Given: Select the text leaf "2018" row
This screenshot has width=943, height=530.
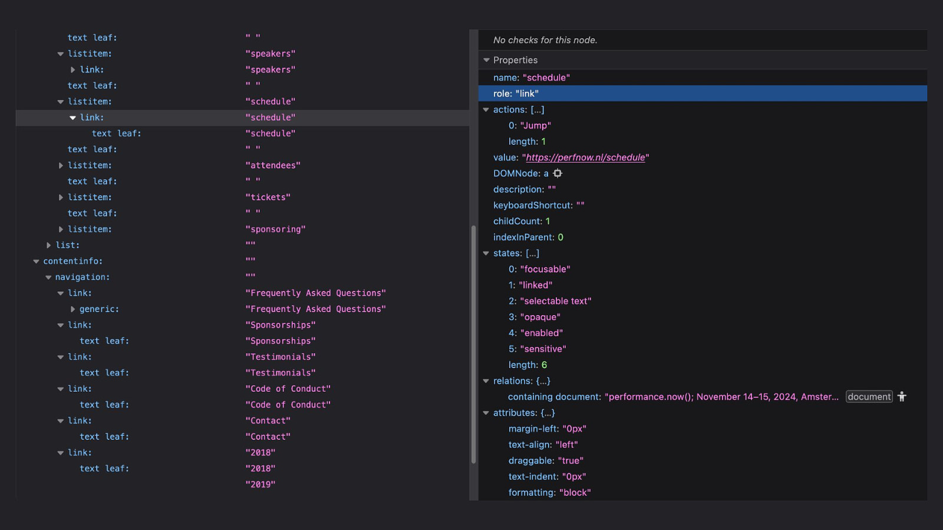Looking at the screenshot, I should [242, 469].
